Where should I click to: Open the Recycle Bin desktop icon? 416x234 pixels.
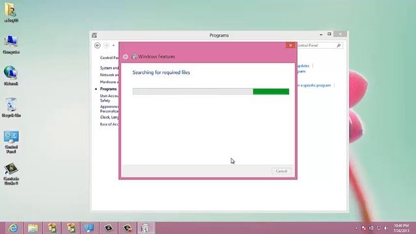pyautogui.click(x=11, y=107)
